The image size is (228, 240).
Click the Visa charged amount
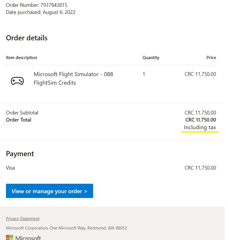click(200, 168)
